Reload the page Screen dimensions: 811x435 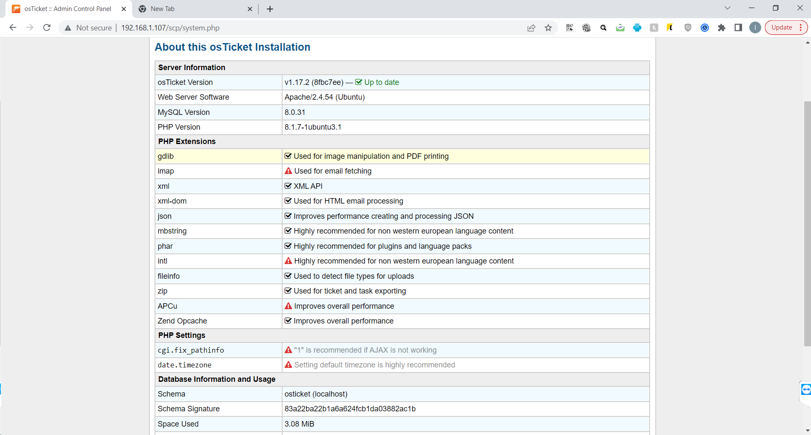coord(47,28)
